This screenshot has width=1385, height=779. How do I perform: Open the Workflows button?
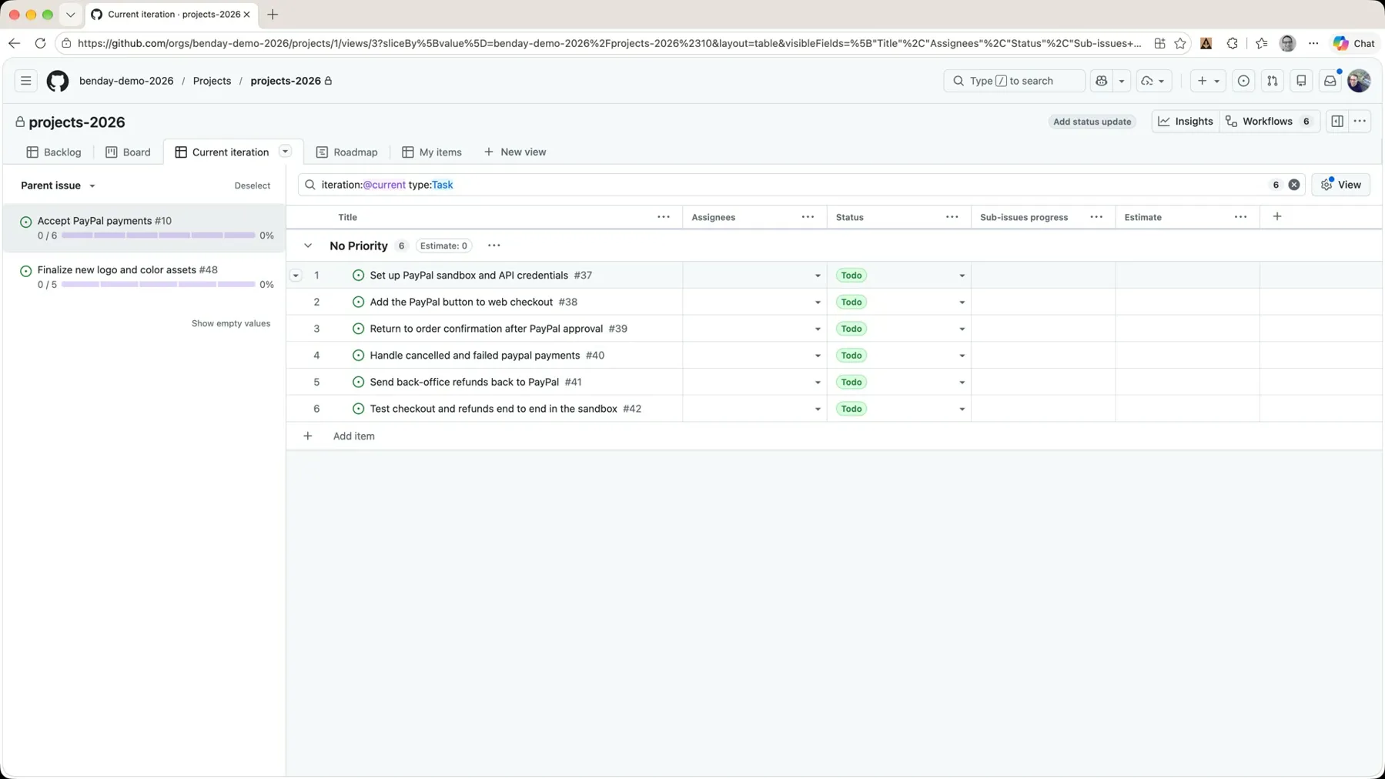pos(1270,122)
